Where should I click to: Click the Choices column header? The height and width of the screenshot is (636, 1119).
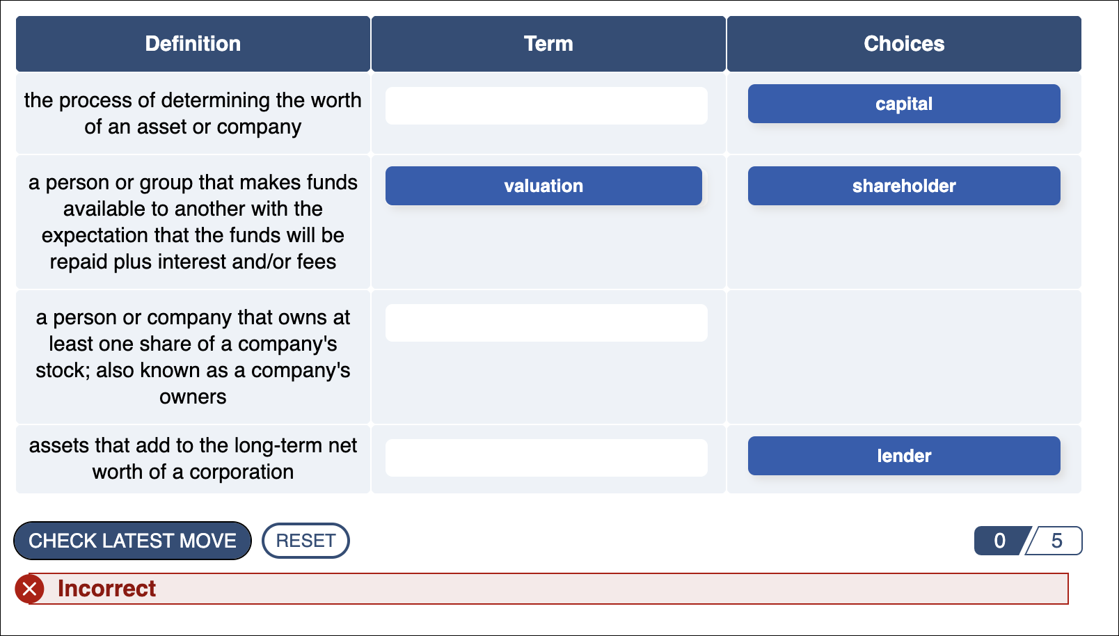(904, 43)
